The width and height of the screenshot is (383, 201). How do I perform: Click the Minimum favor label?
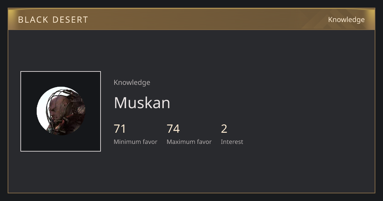point(135,142)
